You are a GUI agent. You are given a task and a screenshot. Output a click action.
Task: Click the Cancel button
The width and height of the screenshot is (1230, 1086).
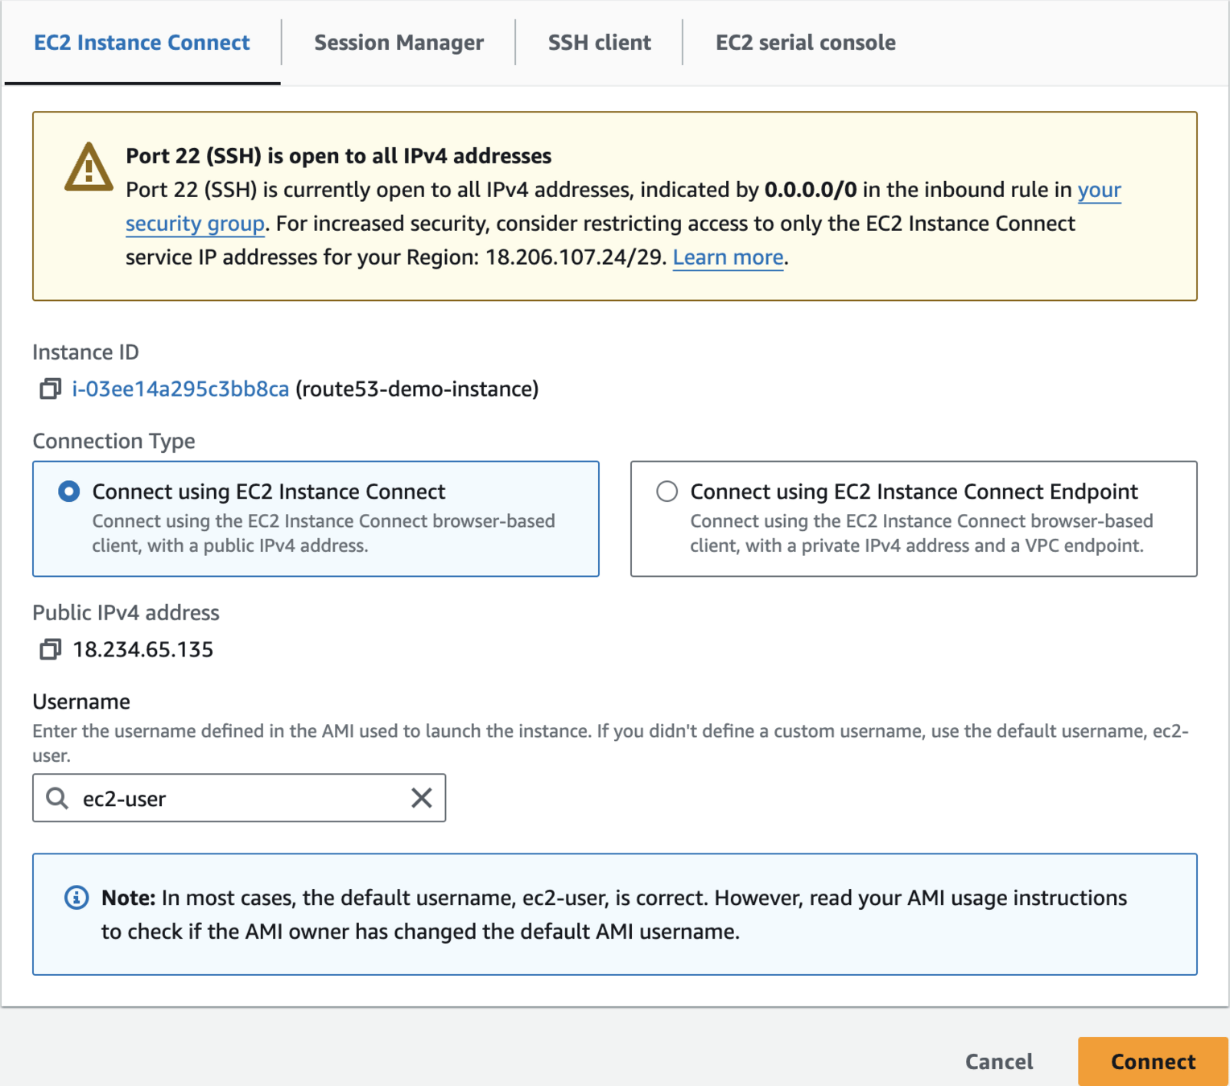point(999,1062)
